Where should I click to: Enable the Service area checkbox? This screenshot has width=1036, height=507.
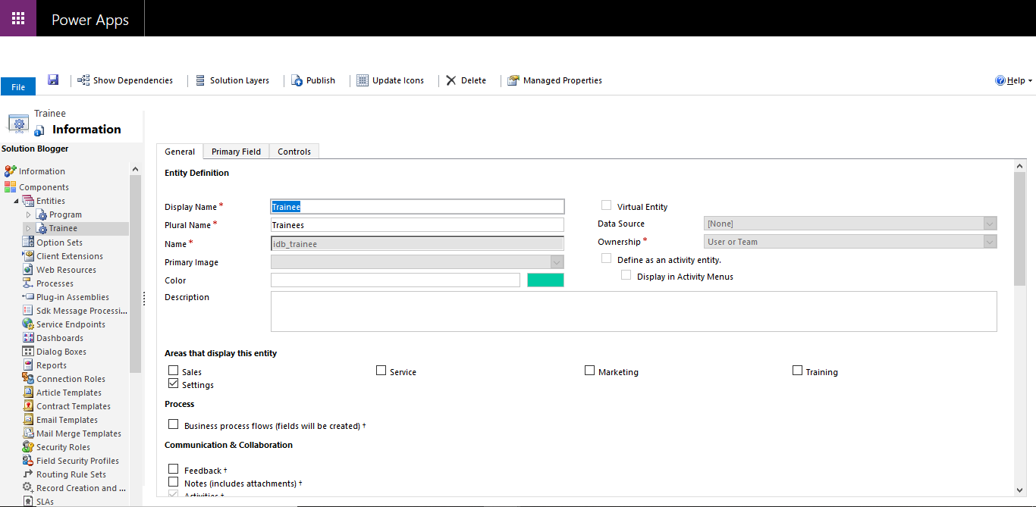pyautogui.click(x=381, y=371)
